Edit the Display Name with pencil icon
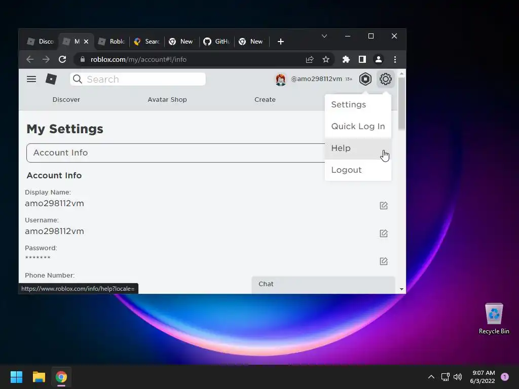The image size is (519, 389). point(383,206)
